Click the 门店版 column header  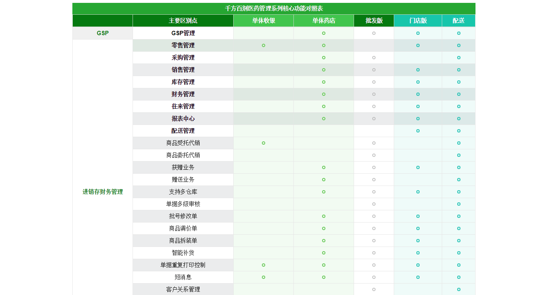[x=418, y=21]
